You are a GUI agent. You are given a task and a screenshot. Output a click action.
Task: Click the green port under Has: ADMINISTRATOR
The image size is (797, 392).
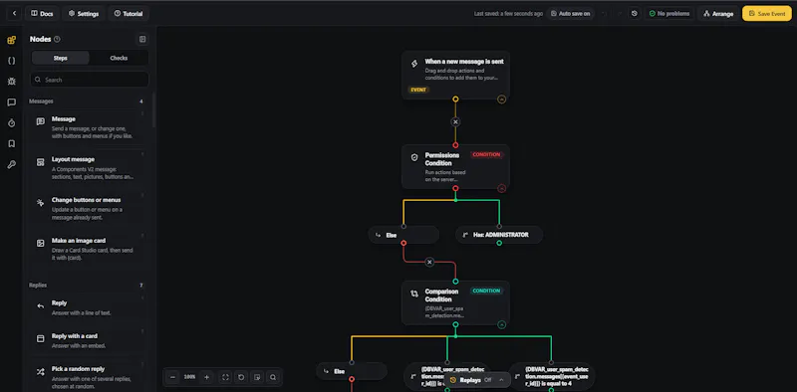tap(499, 243)
